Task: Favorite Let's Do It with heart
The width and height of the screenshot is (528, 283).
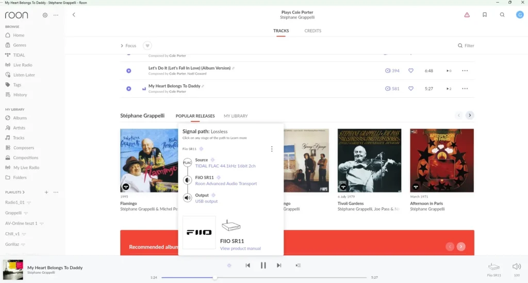Action: click(411, 70)
